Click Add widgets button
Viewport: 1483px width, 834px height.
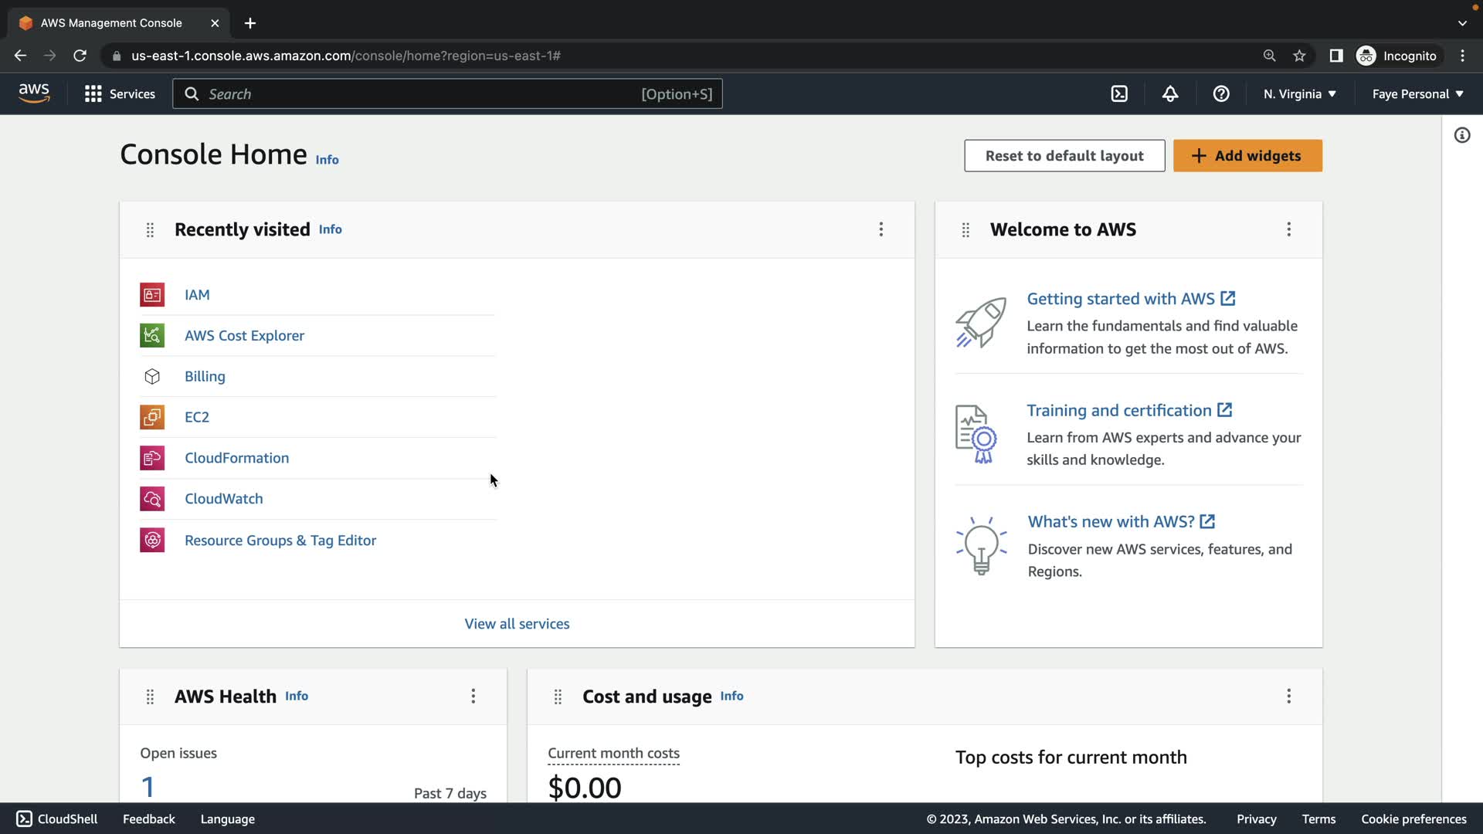(1247, 156)
